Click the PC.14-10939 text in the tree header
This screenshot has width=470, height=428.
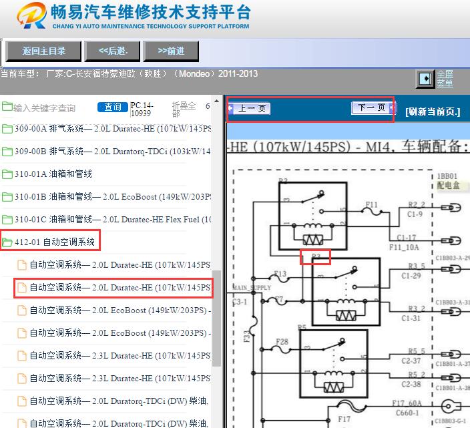[142, 110]
